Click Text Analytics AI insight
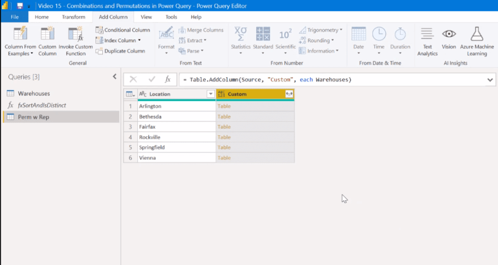This screenshot has width=498, height=265. coord(427,42)
